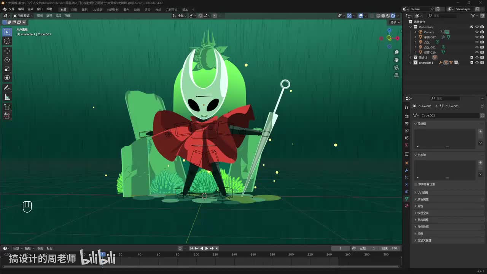Open the 文件 menu
The width and height of the screenshot is (487, 274).
11,9
